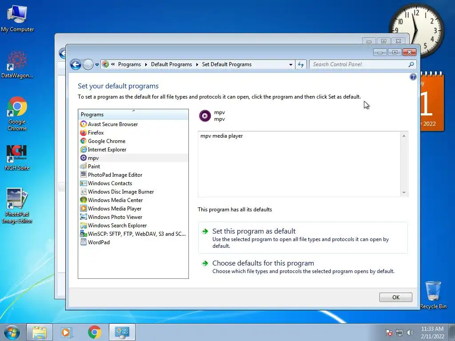This screenshot has width=455, height=341.
Task: Click the double chevron breadcrumb overflow
Action: [x=113, y=64]
